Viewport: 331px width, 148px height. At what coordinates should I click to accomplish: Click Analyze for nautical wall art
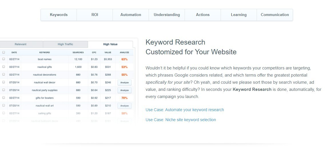pos(125,105)
